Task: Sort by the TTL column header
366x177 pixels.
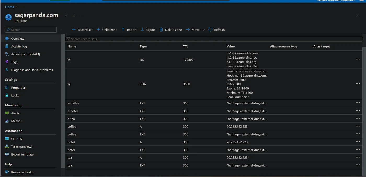Action: tap(186, 46)
